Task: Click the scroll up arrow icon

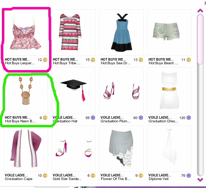Action: pyautogui.click(x=200, y=11)
